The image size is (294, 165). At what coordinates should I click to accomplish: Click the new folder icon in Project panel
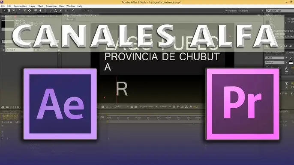pos(7,107)
